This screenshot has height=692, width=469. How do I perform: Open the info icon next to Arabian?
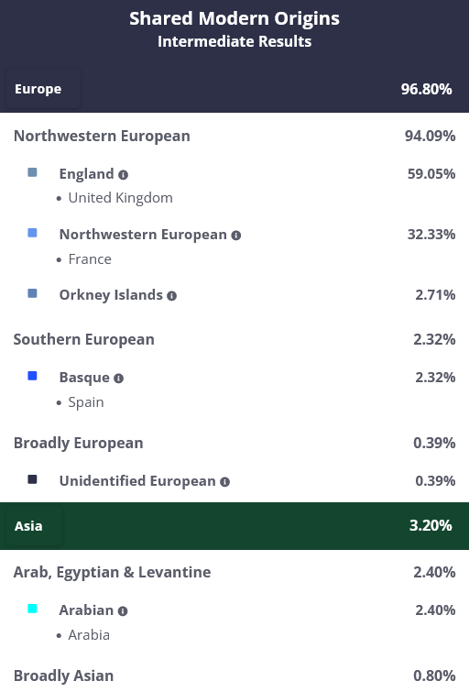pos(123,610)
